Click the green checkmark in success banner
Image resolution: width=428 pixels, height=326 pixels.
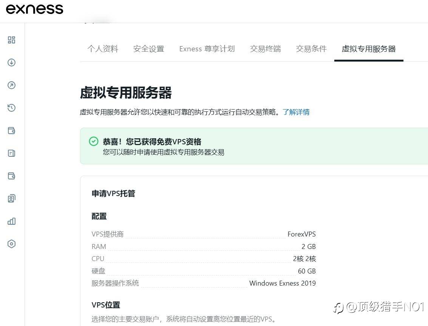93,141
